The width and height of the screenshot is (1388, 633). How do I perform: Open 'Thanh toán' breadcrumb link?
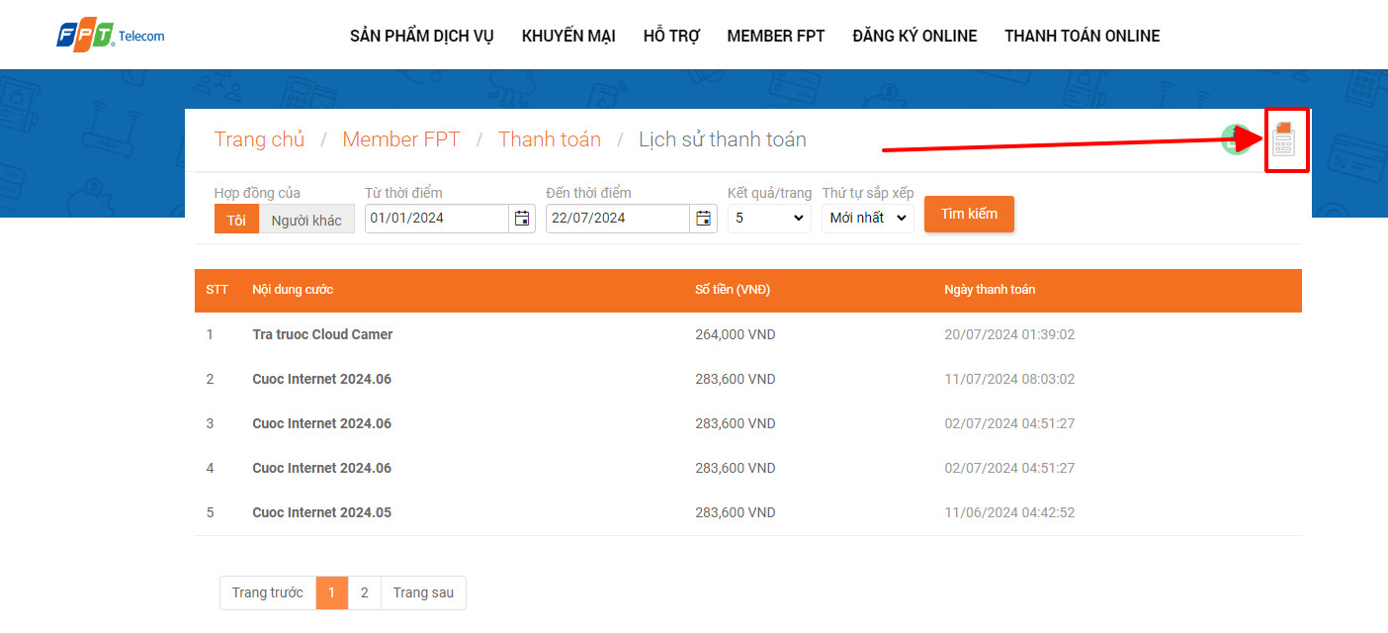(x=550, y=139)
